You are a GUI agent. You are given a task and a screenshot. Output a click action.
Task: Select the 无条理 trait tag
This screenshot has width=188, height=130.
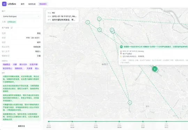[29, 68]
